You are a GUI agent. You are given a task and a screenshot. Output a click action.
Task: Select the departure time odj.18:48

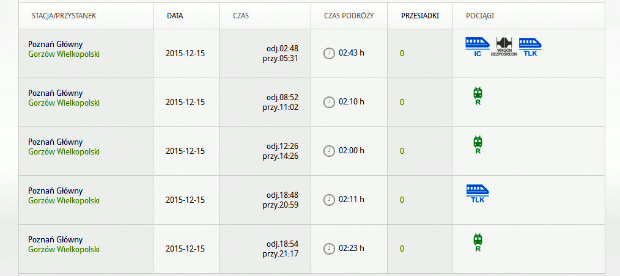click(282, 195)
